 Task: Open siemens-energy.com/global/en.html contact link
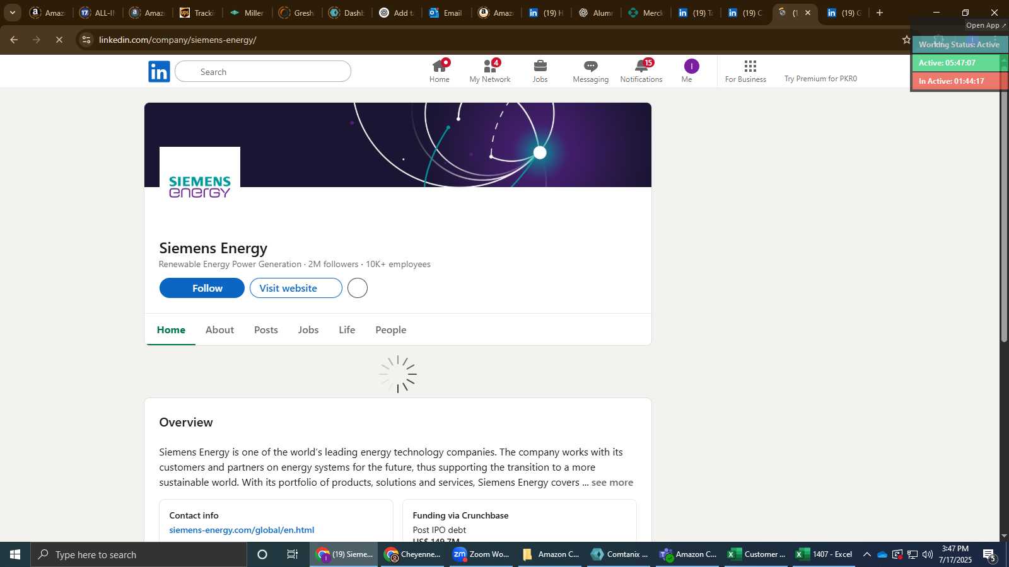242,530
